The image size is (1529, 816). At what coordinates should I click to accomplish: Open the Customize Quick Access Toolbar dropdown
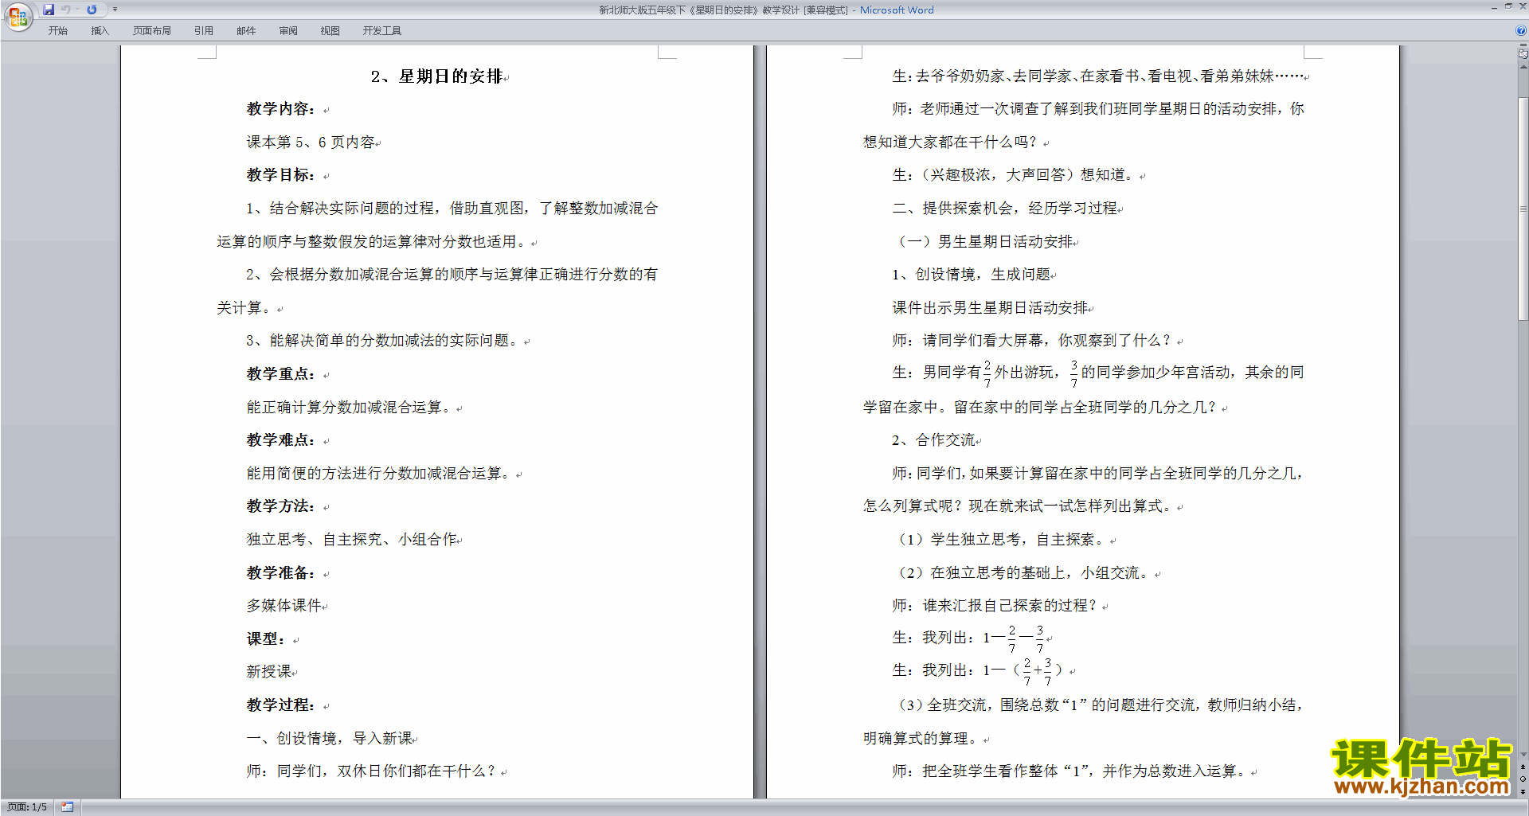click(115, 10)
